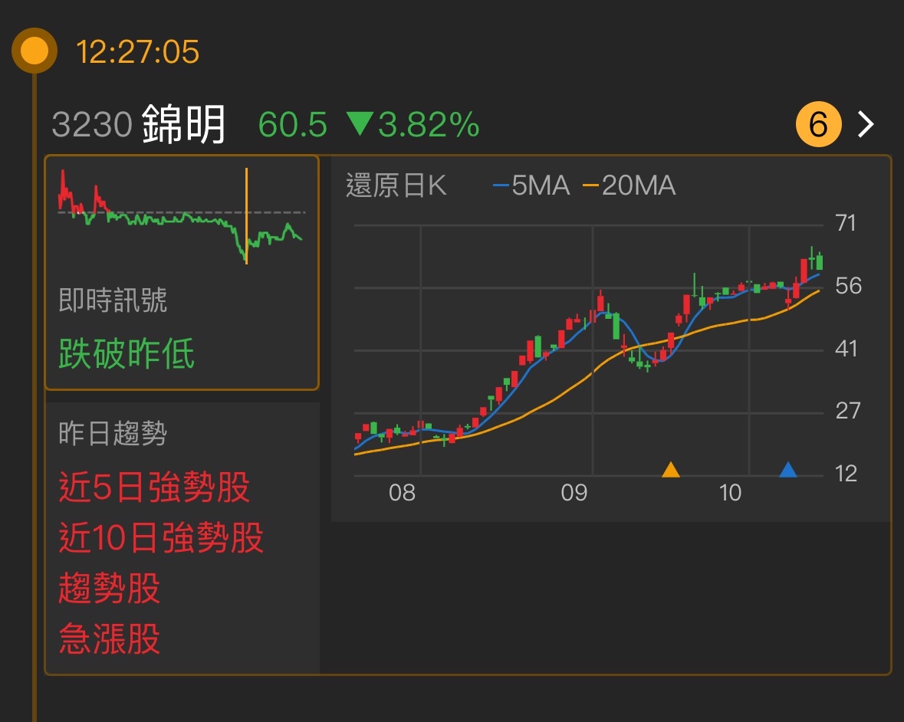Click the orange timeline dot icon
904x722 pixels.
point(34,50)
